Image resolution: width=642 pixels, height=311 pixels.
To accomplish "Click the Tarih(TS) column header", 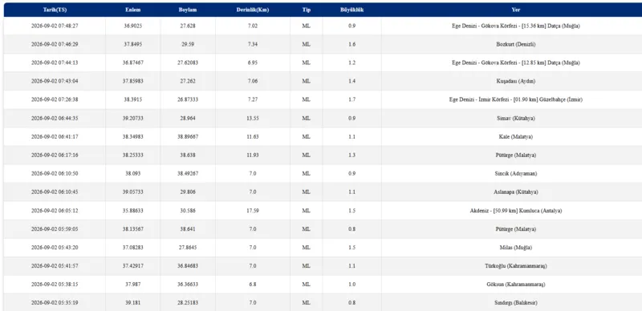I will pyautogui.click(x=55, y=10).
